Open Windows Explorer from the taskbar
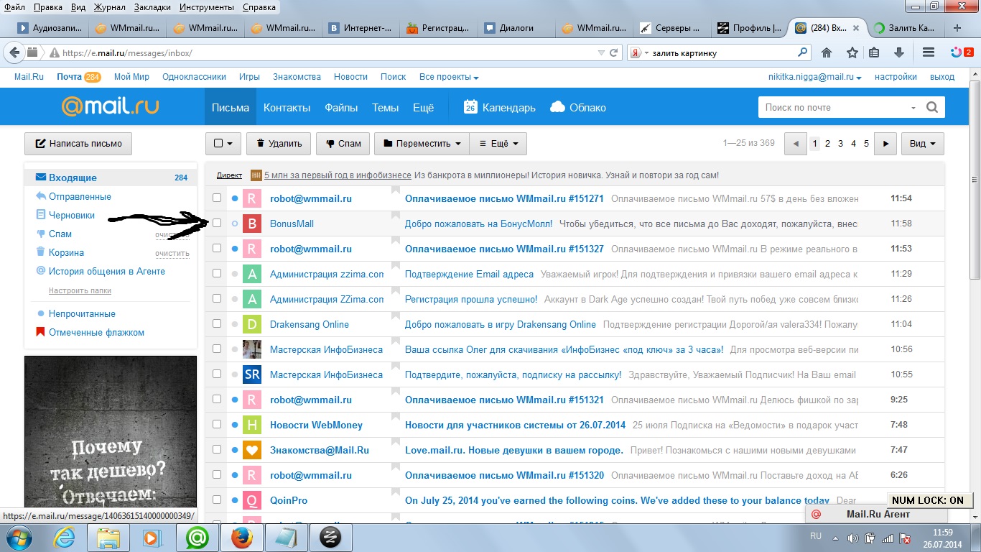Viewport: 981px width, 552px height. click(108, 537)
